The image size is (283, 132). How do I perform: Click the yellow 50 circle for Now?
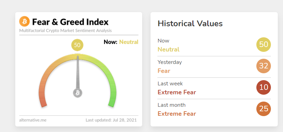tap(264, 45)
